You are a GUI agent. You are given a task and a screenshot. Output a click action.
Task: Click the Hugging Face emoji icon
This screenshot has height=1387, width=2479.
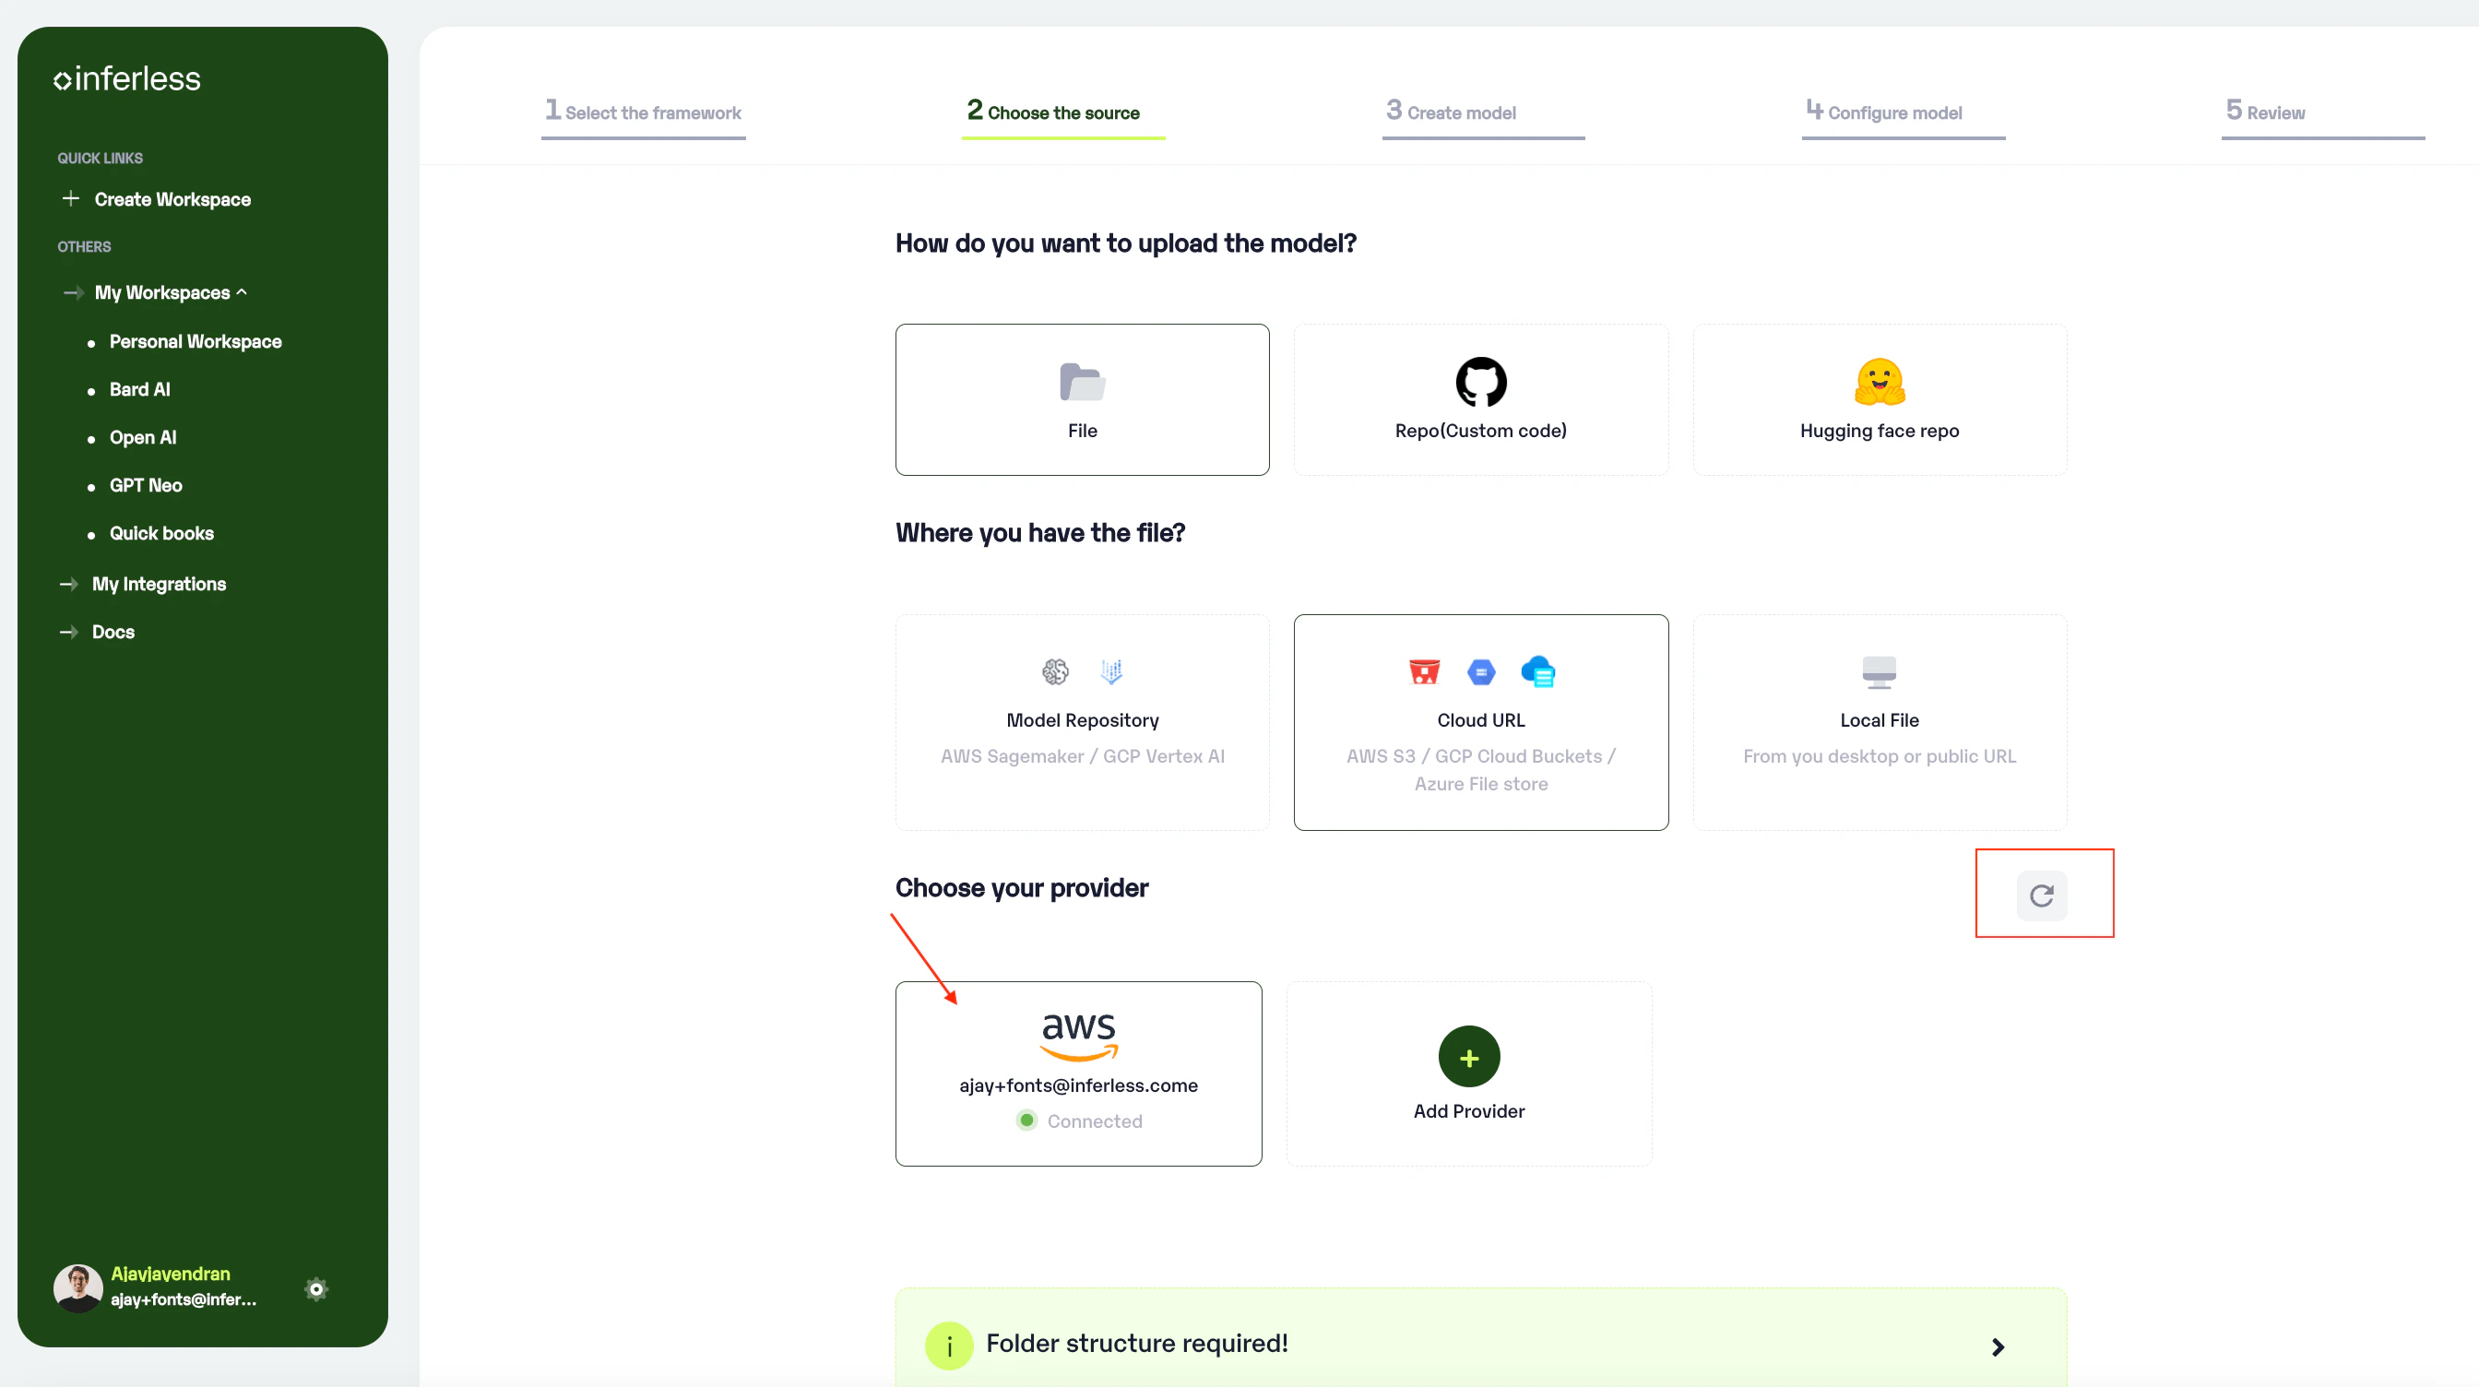1879,382
